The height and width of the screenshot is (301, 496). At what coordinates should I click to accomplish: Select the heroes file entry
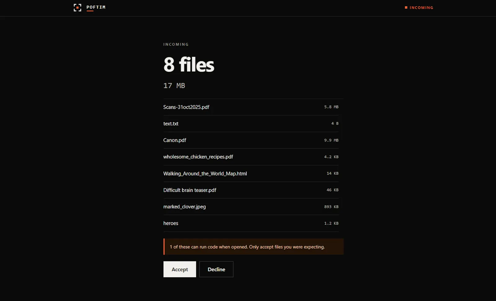coord(251,223)
